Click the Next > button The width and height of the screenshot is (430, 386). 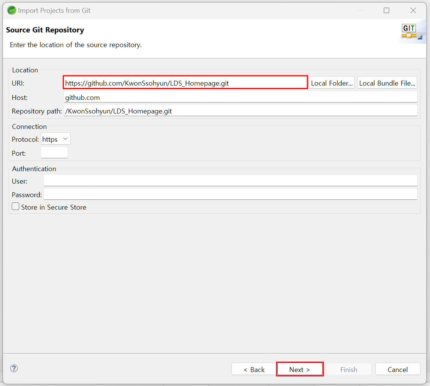(300, 369)
